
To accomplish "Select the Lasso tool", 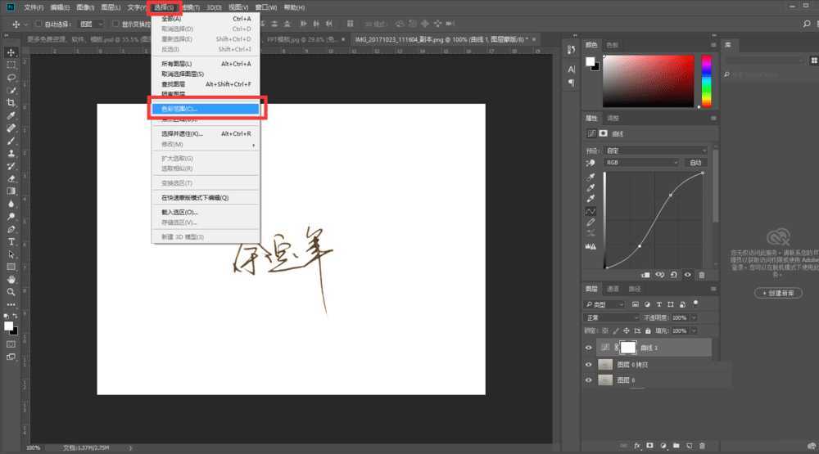I will click(11, 77).
